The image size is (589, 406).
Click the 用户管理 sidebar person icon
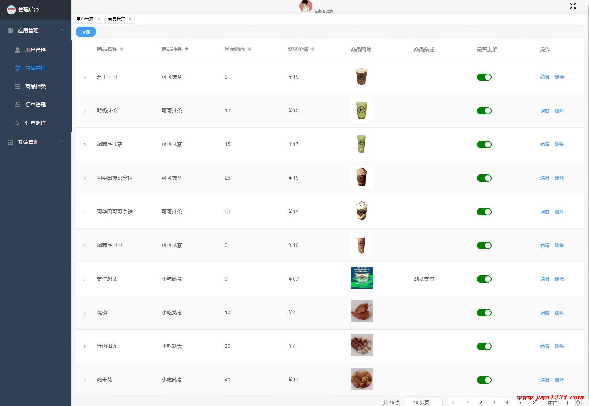(x=18, y=50)
